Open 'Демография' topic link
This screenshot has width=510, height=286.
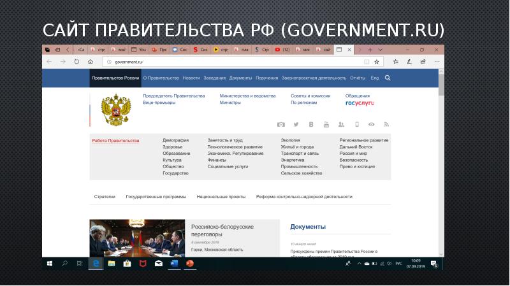176,140
